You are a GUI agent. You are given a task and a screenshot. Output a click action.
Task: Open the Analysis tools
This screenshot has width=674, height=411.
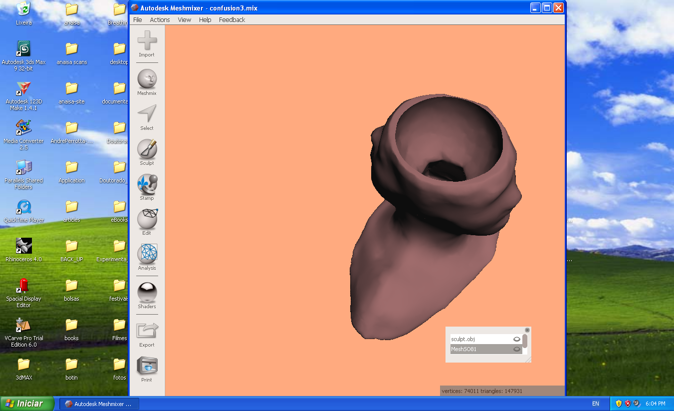pos(147,258)
